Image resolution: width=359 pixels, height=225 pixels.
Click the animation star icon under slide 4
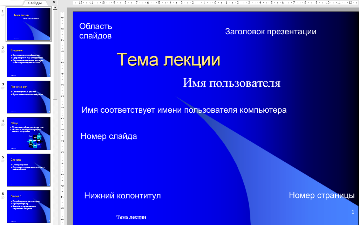pyautogui.click(x=3, y=125)
